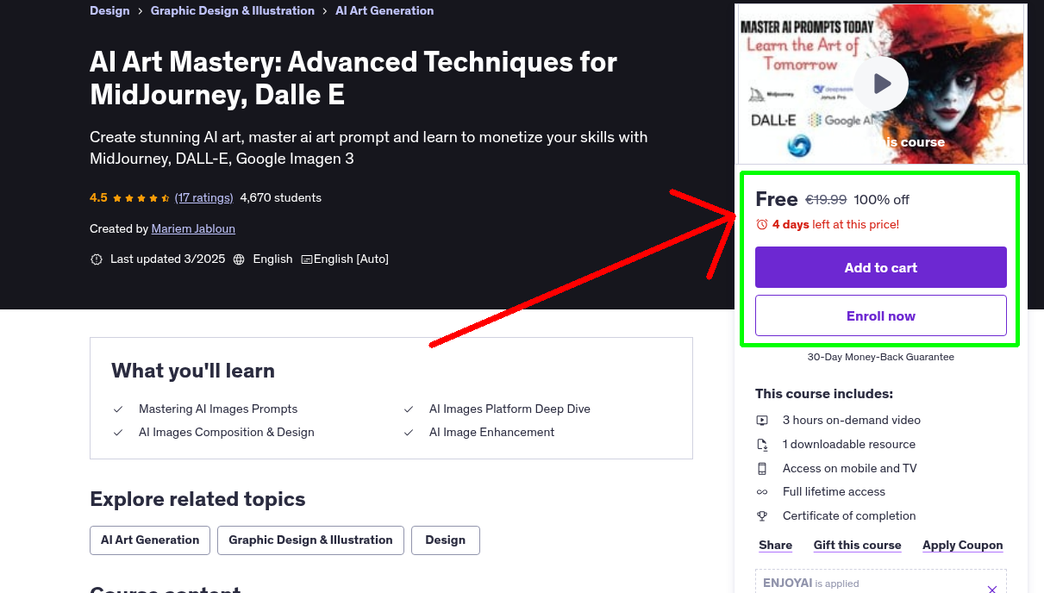Share this course

pos(776,546)
